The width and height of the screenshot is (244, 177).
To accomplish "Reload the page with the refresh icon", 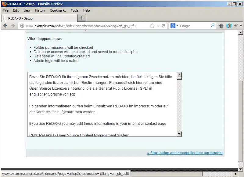I will [x=163, y=26].
